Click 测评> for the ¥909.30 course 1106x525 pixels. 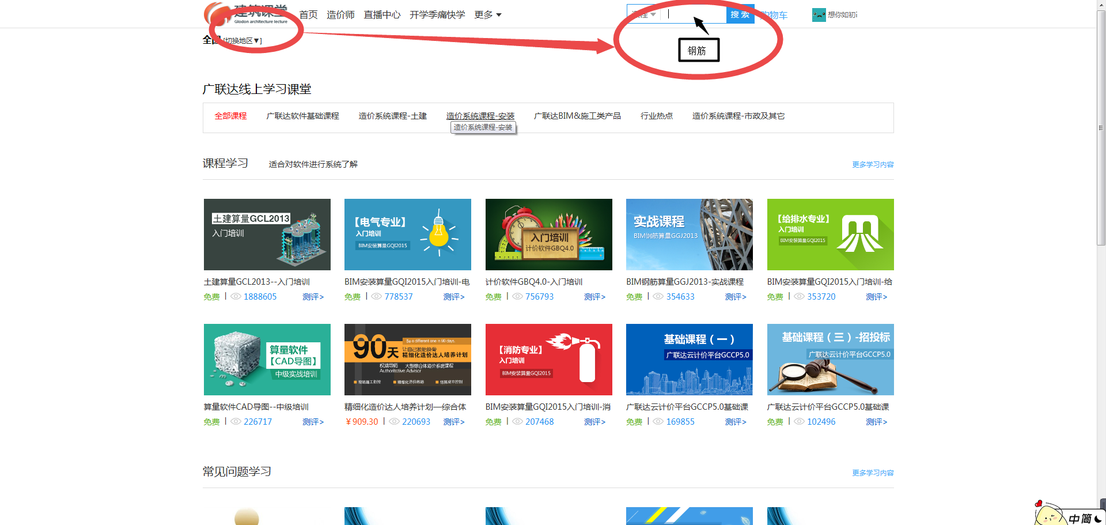454,422
